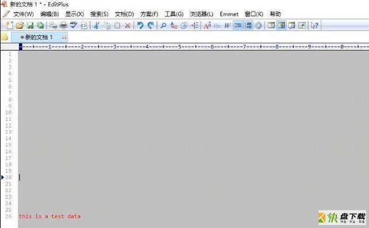Toggle the document selector icon
This screenshot has width=369, height=228.
pyautogui.click(x=302, y=25)
